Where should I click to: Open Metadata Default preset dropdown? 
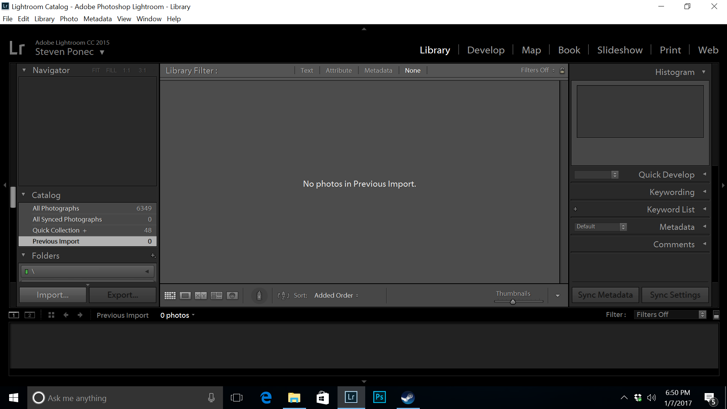pos(600,226)
